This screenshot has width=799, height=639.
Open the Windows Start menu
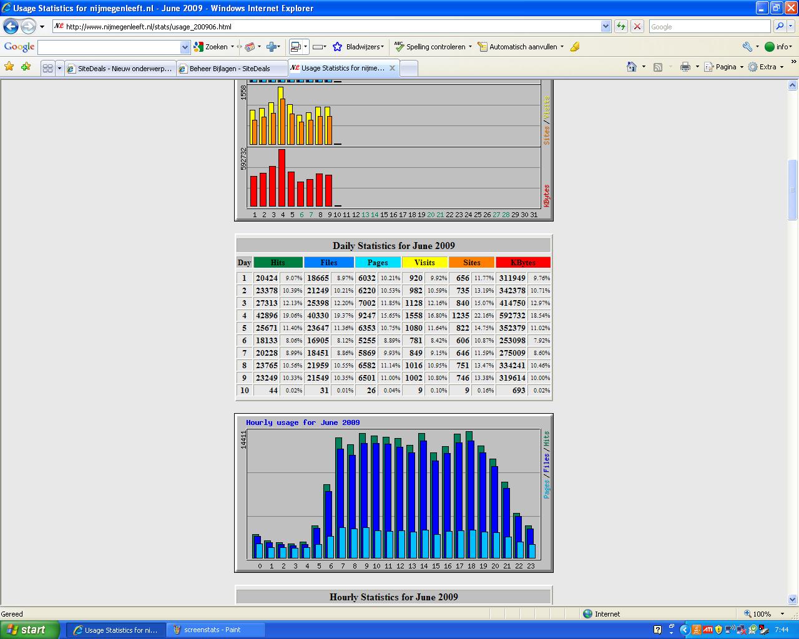pyautogui.click(x=30, y=630)
